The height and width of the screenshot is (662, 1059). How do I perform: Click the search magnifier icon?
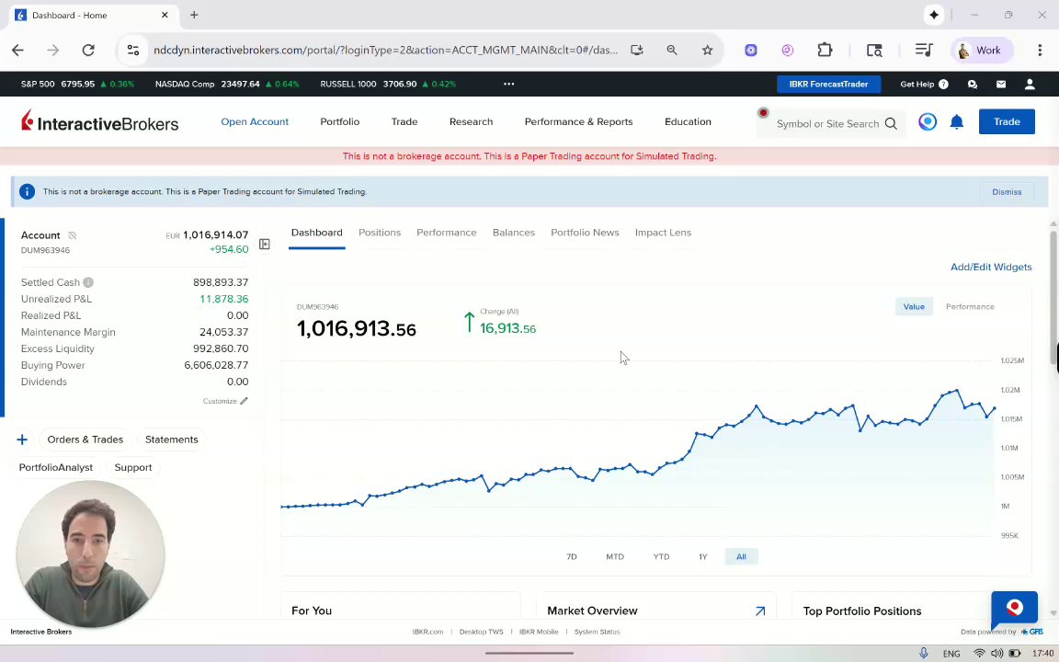coord(891,123)
